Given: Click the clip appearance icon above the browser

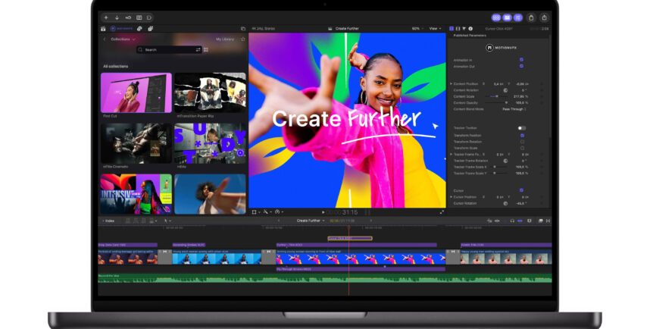Looking at the screenshot, I should click(243, 29).
